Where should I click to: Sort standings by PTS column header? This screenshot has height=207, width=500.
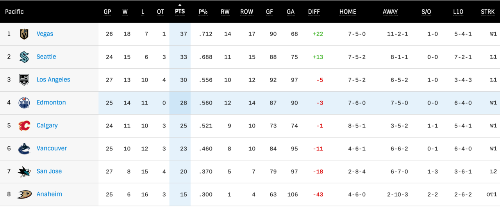pyautogui.click(x=180, y=12)
